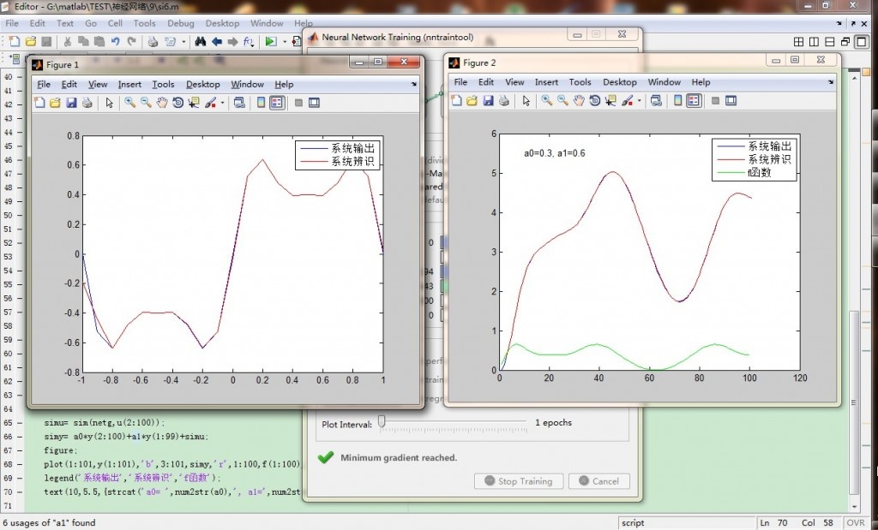Open Tools menu in Figure 1
This screenshot has width=878, height=530.
(163, 85)
